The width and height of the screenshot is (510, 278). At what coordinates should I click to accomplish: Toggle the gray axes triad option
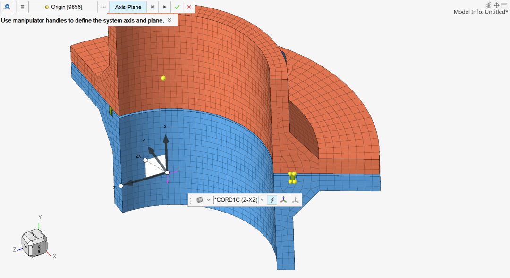(295, 200)
